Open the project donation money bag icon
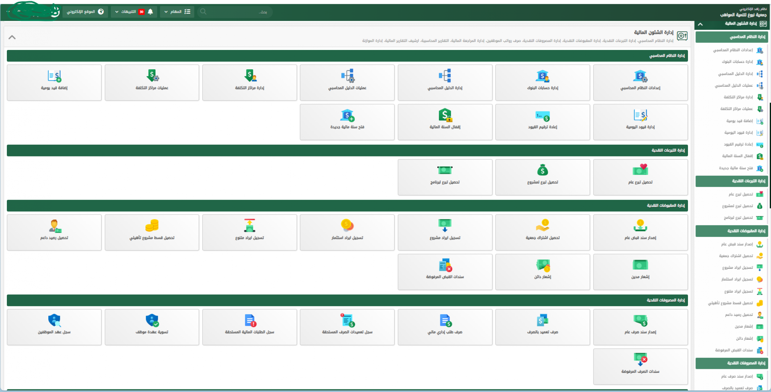The width and height of the screenshot is (771, 392). click(x=542, y=170)
